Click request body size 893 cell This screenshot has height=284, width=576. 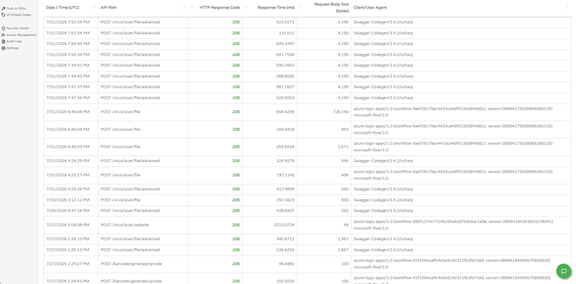345,130
